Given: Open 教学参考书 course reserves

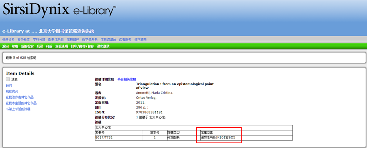Looking at the screenshot, I should click(89, 39).
